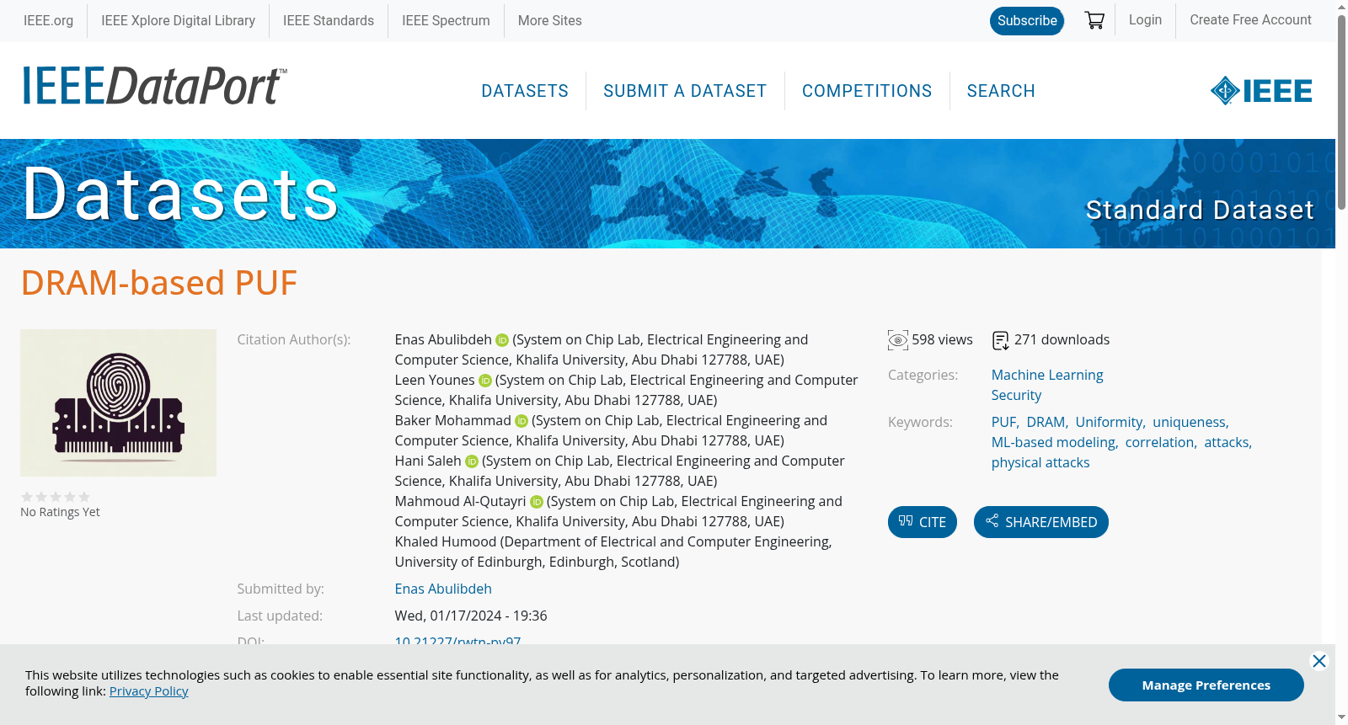
Task: Select the PUF keyword
Action: pyautogui.click(x=1004, y=422)
